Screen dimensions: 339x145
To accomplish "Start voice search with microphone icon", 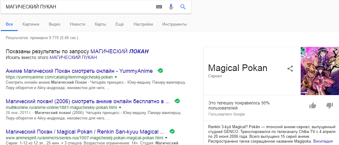I will pyautogui.click(x=171, y=7).
